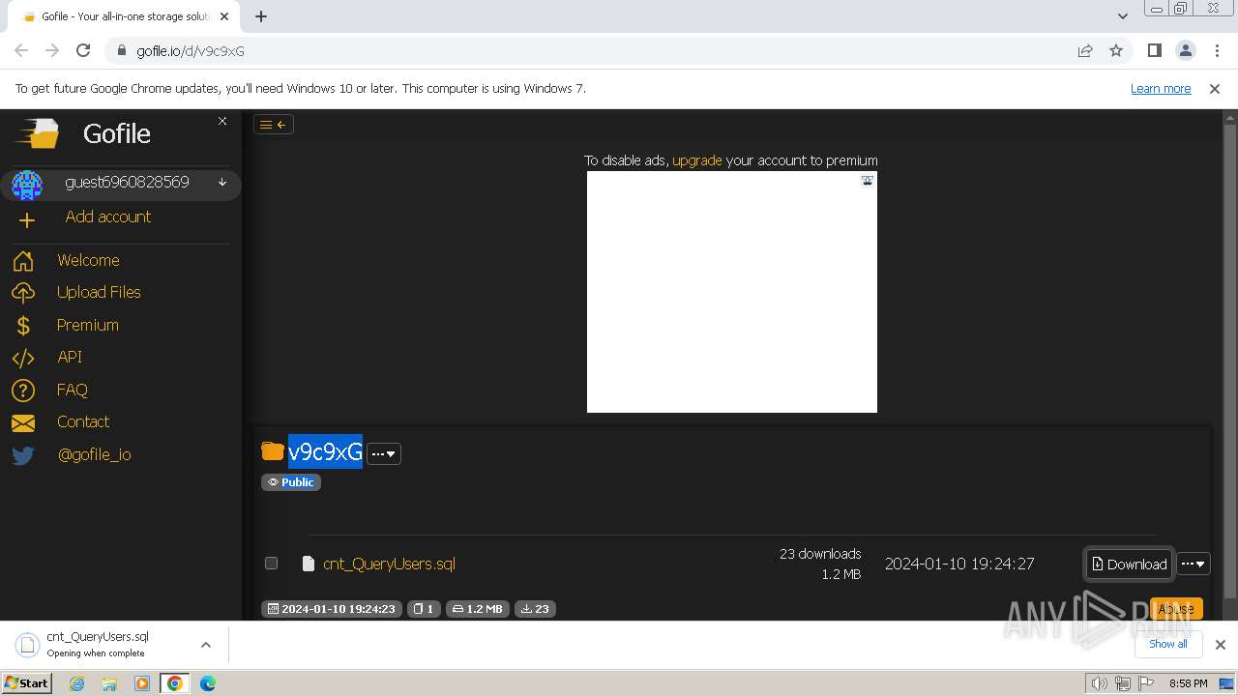Screen dimensions: 1238x696
Task: Click the ad info icon on the advertisement
Action: 868,180
